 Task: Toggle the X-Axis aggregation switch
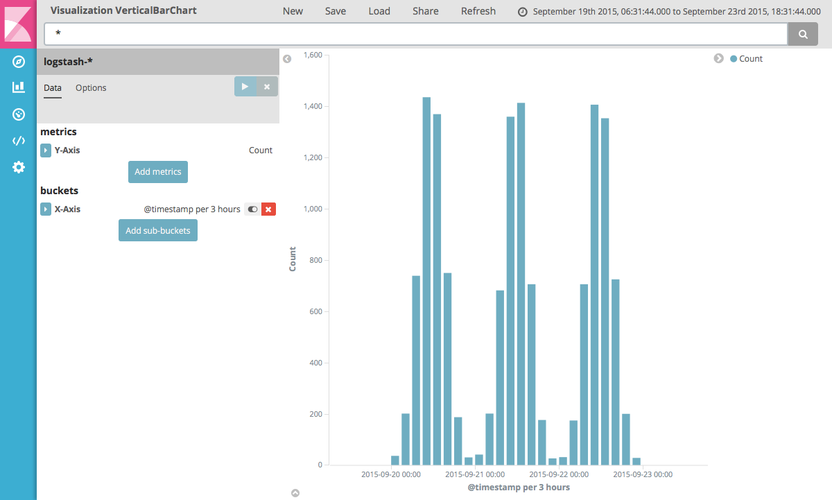252,209
